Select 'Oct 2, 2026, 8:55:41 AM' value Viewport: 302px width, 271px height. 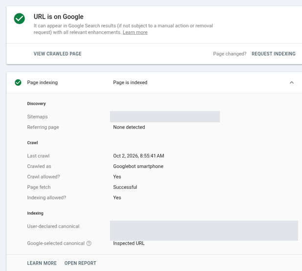139,156
